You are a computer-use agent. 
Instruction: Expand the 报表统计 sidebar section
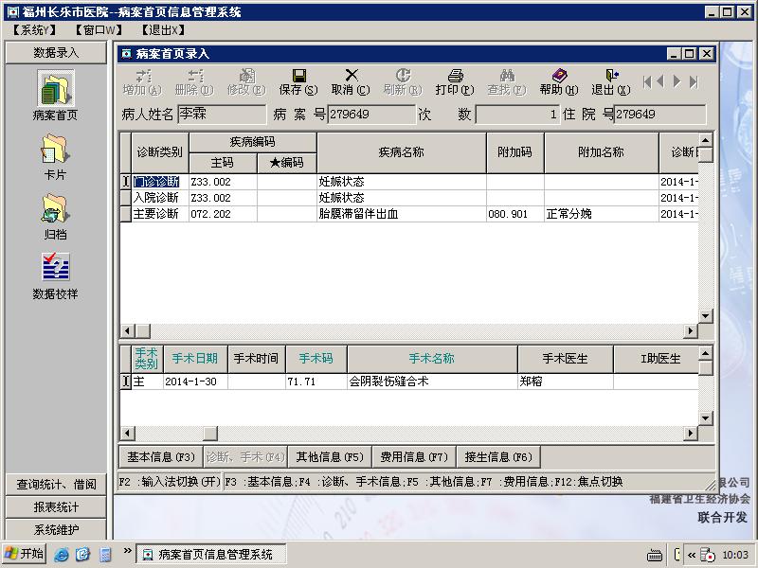[x=56, y=506]
